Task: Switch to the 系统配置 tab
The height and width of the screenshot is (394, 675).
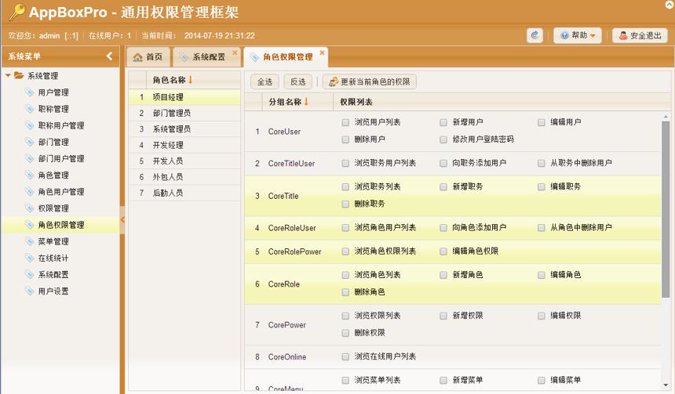Action: [207, 57]
